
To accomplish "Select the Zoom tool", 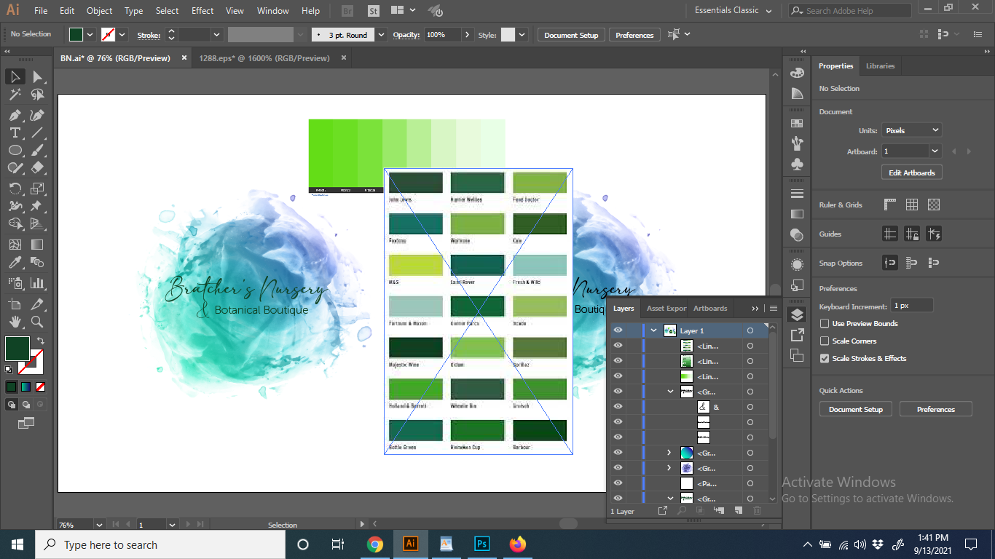I will [x=37, y=322].
